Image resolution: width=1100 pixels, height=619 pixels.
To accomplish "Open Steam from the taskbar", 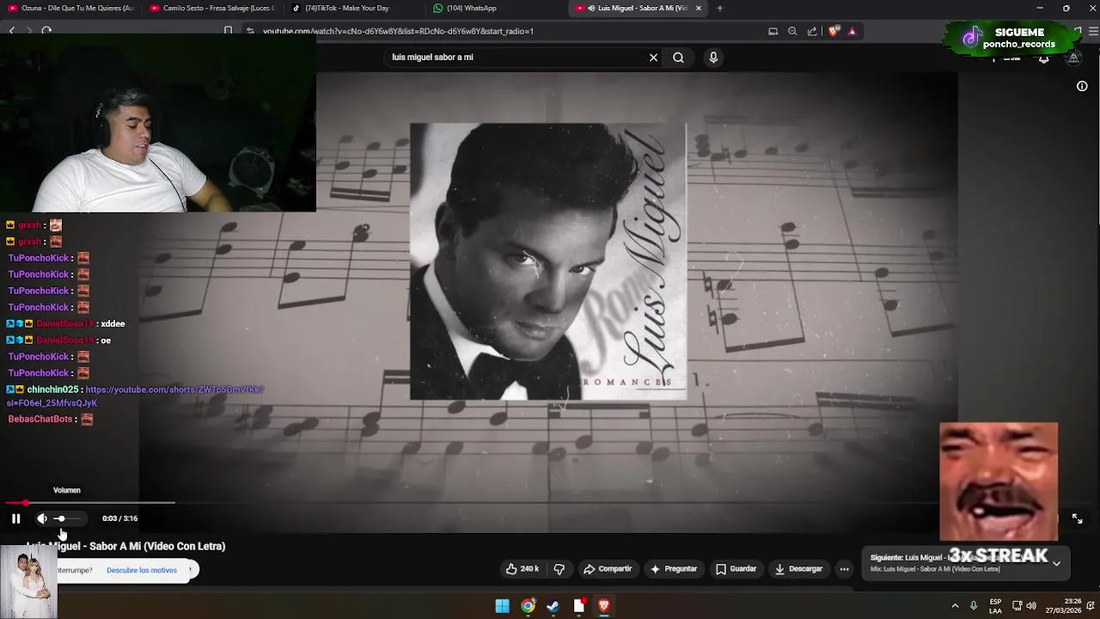I will (x=553, y=606).
